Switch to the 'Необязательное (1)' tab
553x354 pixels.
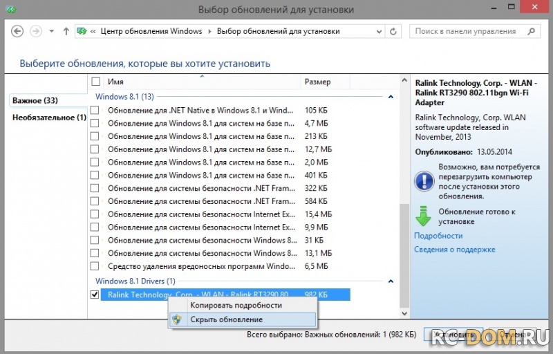tap(49, 118)
